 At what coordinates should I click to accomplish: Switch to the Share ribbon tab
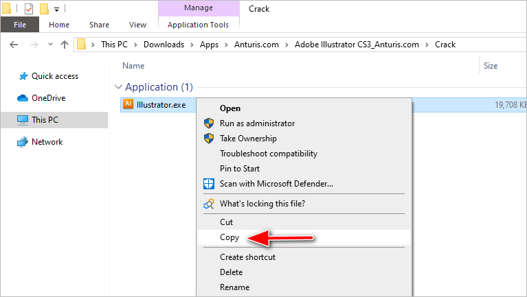click(x=99, y=25)
